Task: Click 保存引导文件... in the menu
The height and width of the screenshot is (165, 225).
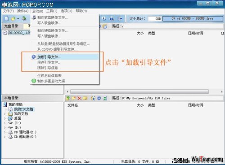Action: tap(65, 62)
